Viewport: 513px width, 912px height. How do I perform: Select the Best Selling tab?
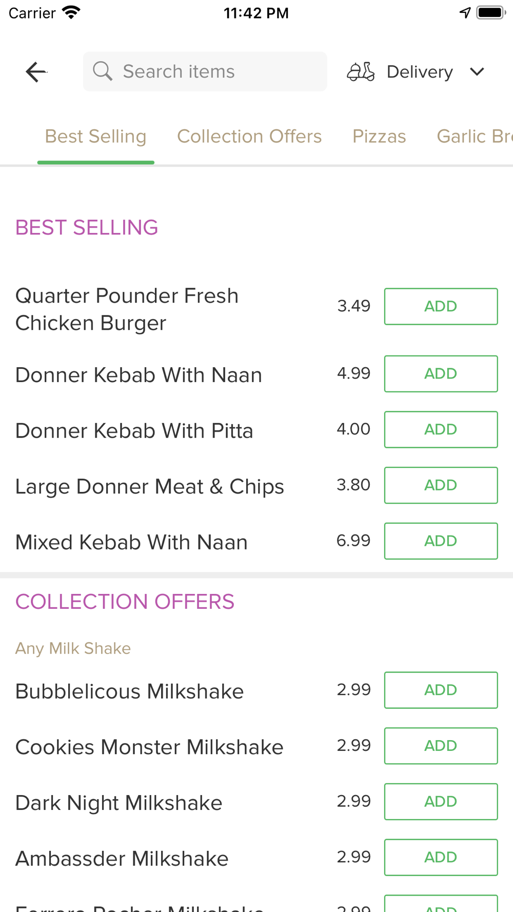[x=95, y=136]
